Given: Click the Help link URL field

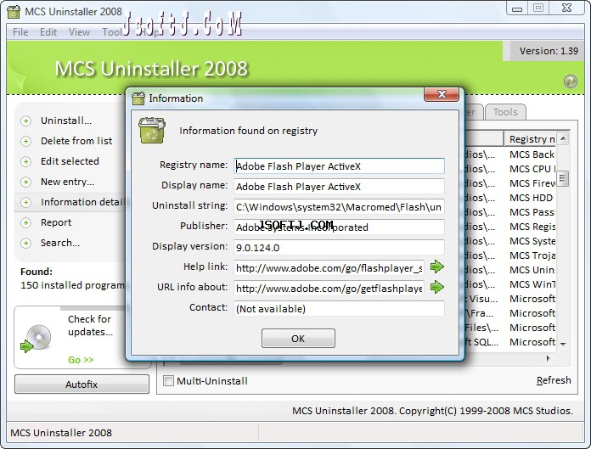Looking at the screenshot, I should pyautogui.click(x=329, y=268).
